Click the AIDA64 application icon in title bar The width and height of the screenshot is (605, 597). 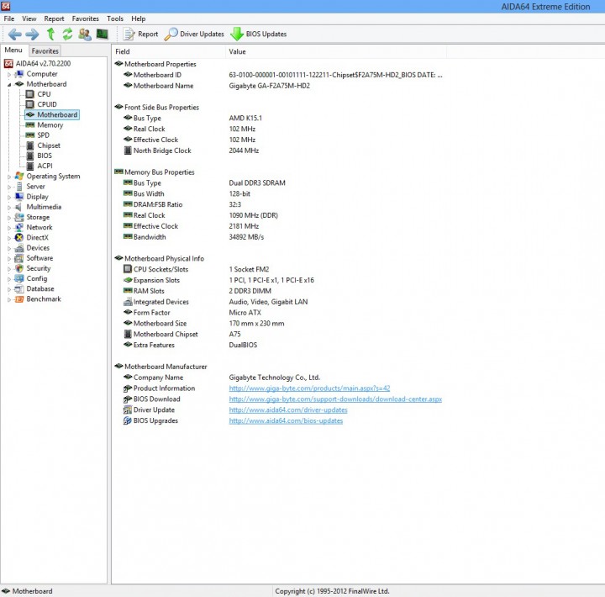click(x=5, y=6)
